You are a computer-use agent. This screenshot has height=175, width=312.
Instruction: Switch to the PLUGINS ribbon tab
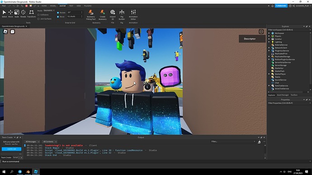tap(88, 6)
